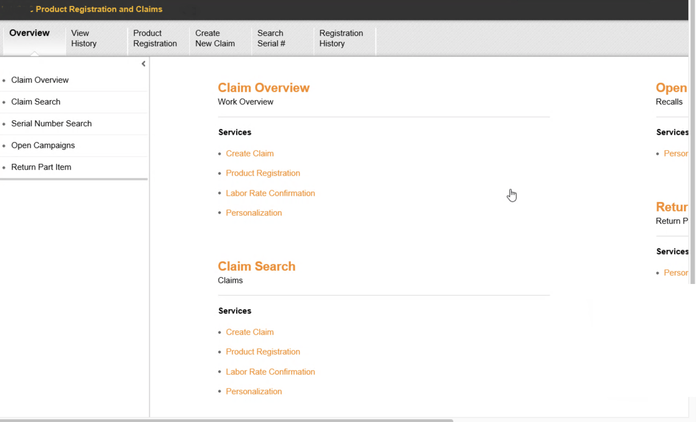
Task: Select Open Campaigns in the sidebar
Action: pos(43,145)
